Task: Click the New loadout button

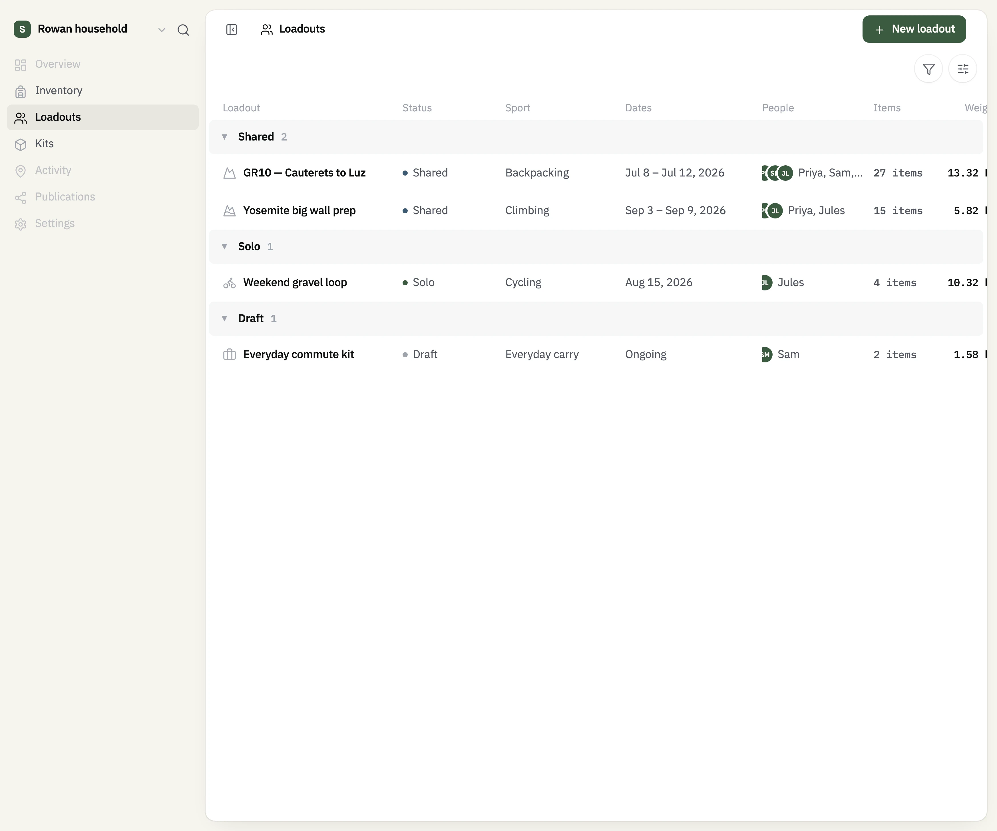Action: tap(914, 29)
